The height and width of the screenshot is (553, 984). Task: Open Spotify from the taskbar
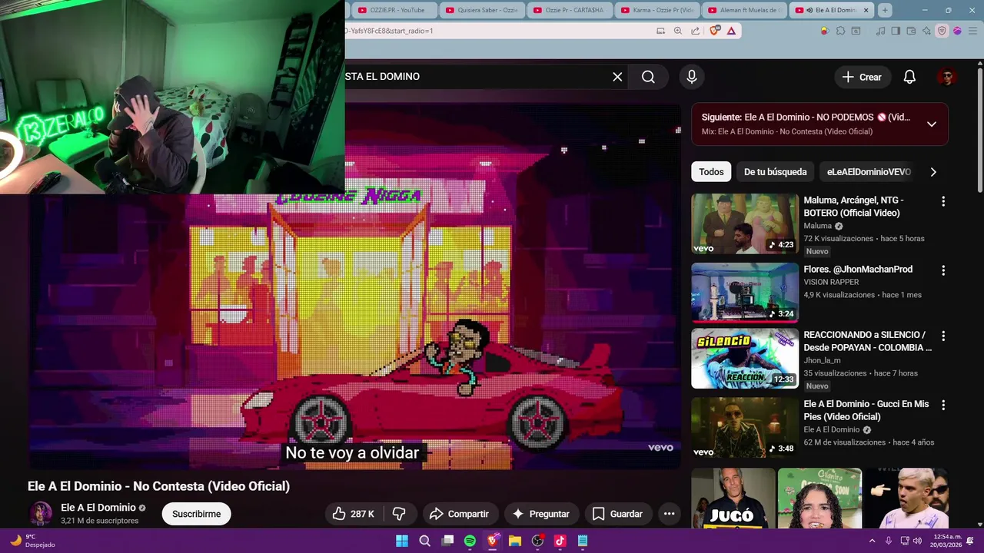[470, 541]
